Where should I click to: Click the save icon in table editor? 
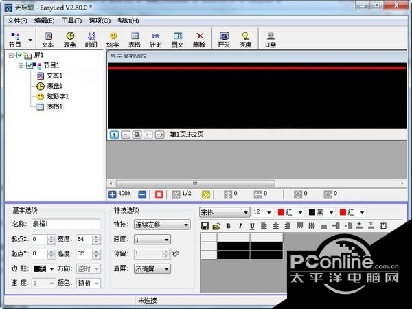coord(205,226)
